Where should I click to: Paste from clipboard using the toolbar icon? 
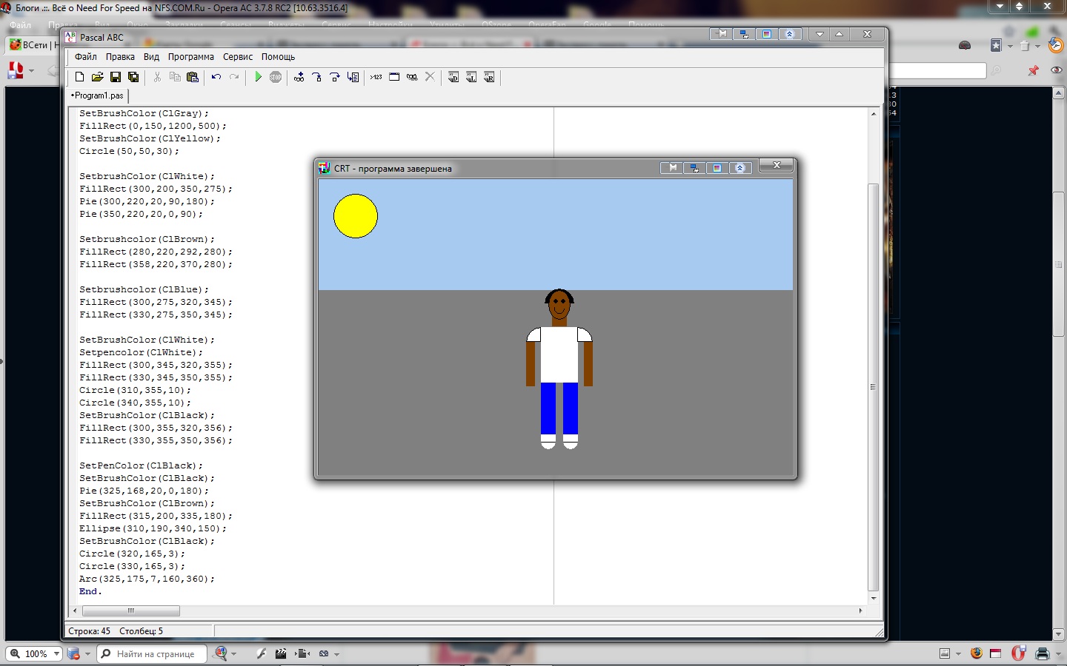click(x=193, y=77)
